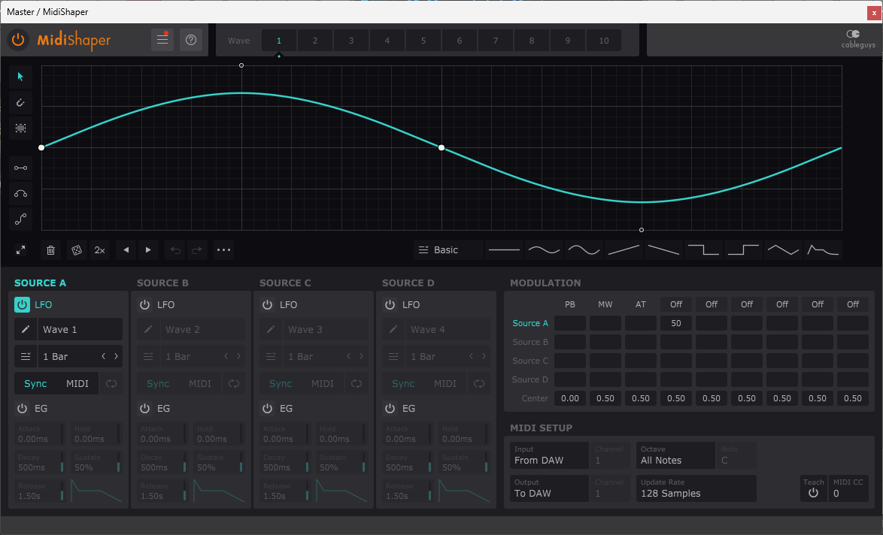Open fourth modulation target Off dropdown
The height and width of the screenshot is (535, 883).
click(x=676, y=304)
